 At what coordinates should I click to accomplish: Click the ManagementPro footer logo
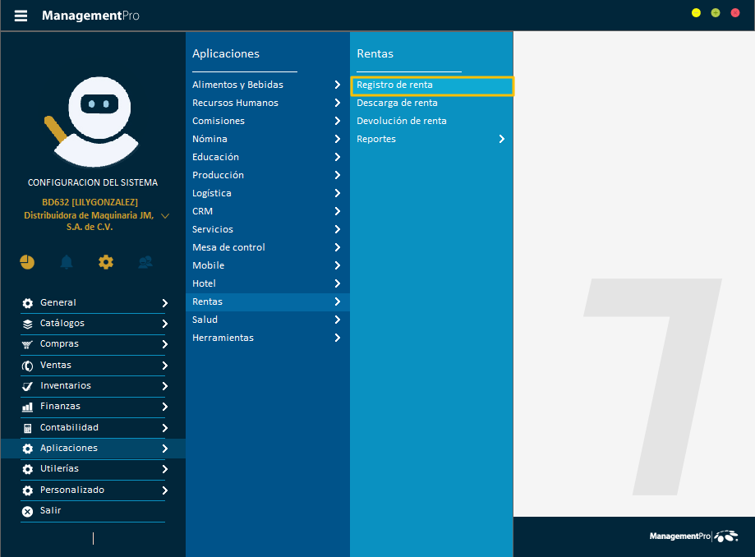[x=693, y=536]
